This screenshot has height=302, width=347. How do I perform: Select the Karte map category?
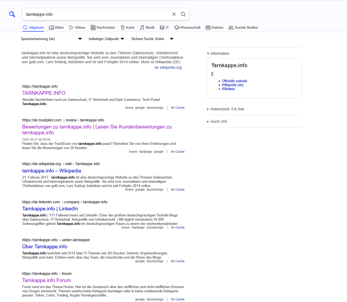click(x=127, y=28)
